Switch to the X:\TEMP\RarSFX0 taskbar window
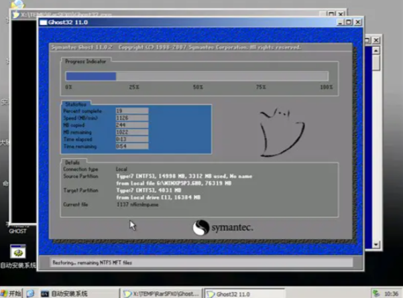 (x=161, y=293)
